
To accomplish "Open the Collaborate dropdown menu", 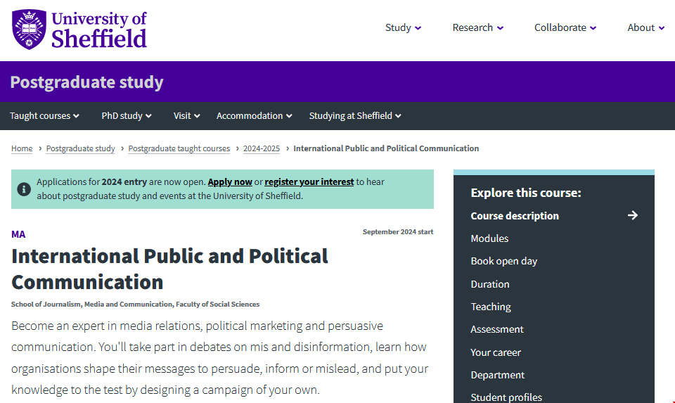I will pos(565,28).
